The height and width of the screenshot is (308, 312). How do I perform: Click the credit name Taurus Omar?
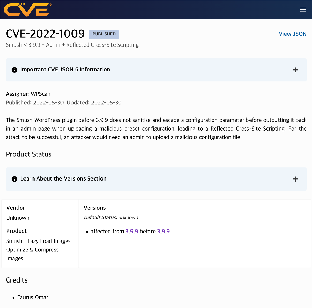[x=33, y=297]
